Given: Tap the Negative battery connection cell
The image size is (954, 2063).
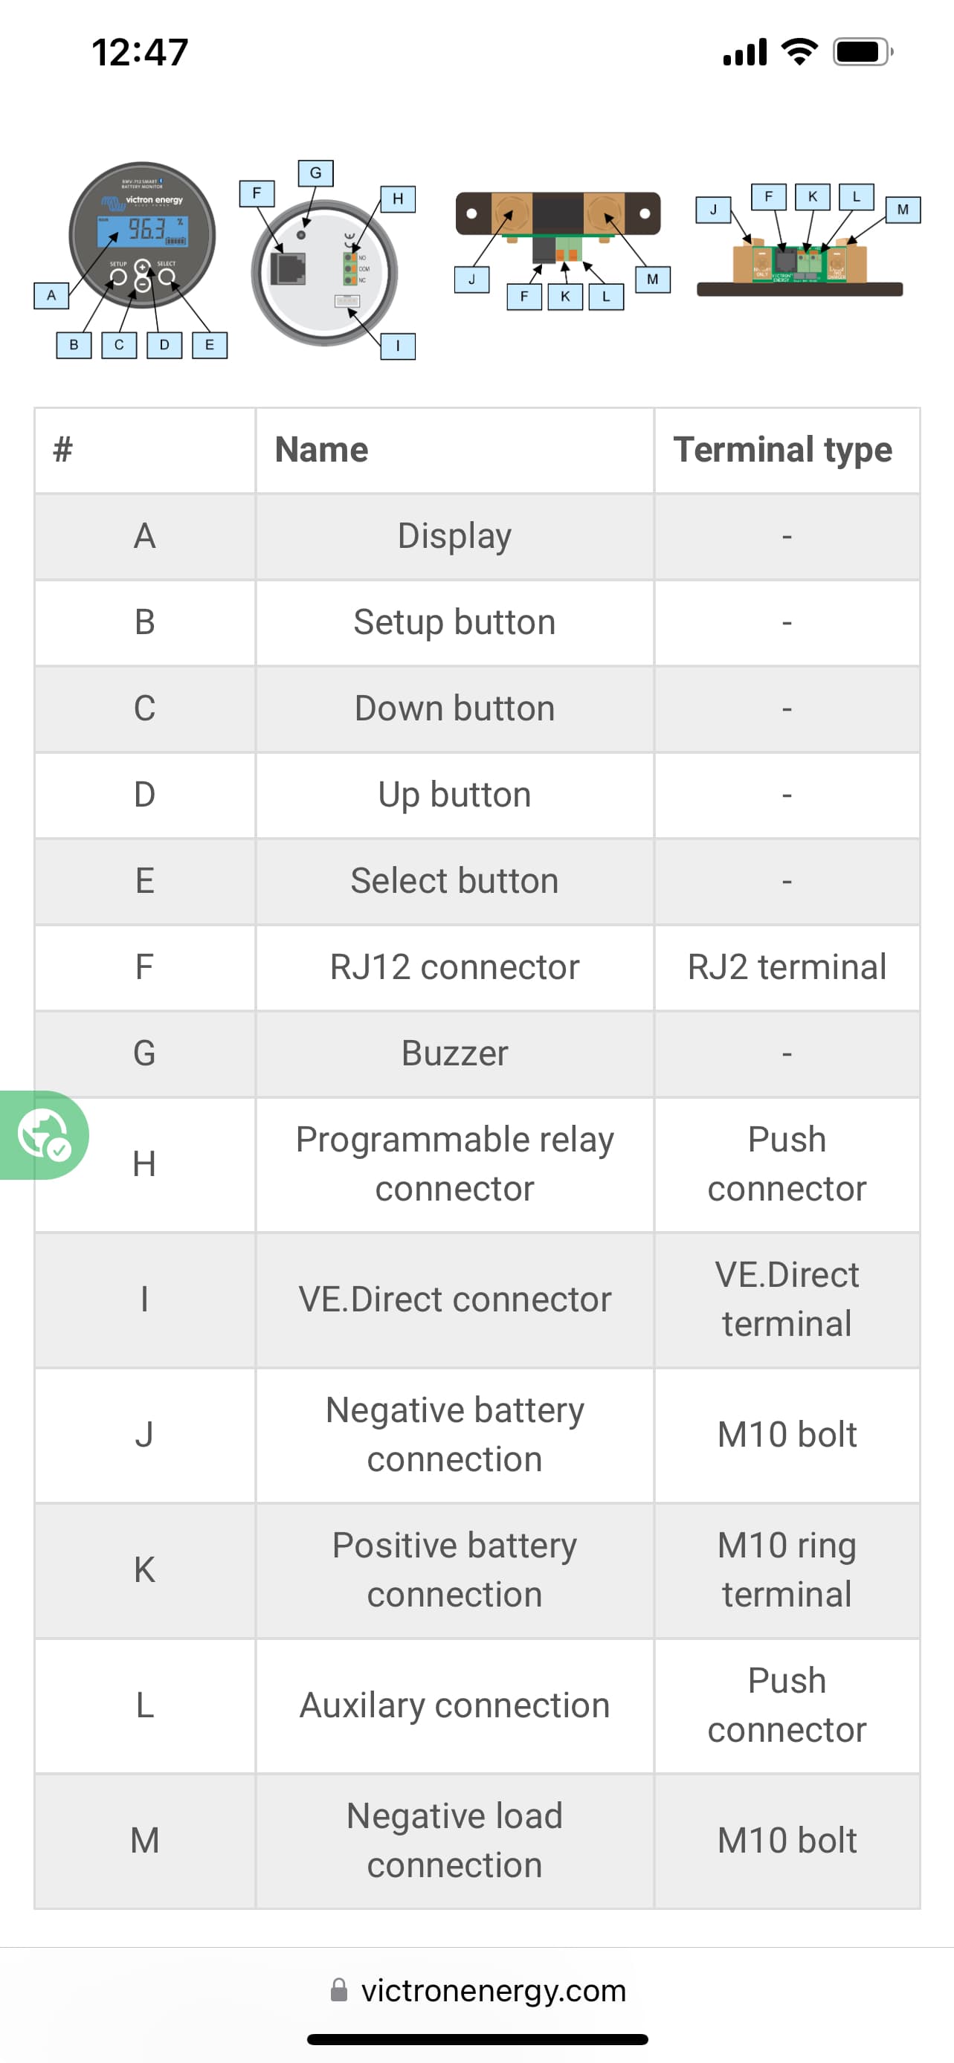Looking at the screenshot, I should pos(454,1435).
